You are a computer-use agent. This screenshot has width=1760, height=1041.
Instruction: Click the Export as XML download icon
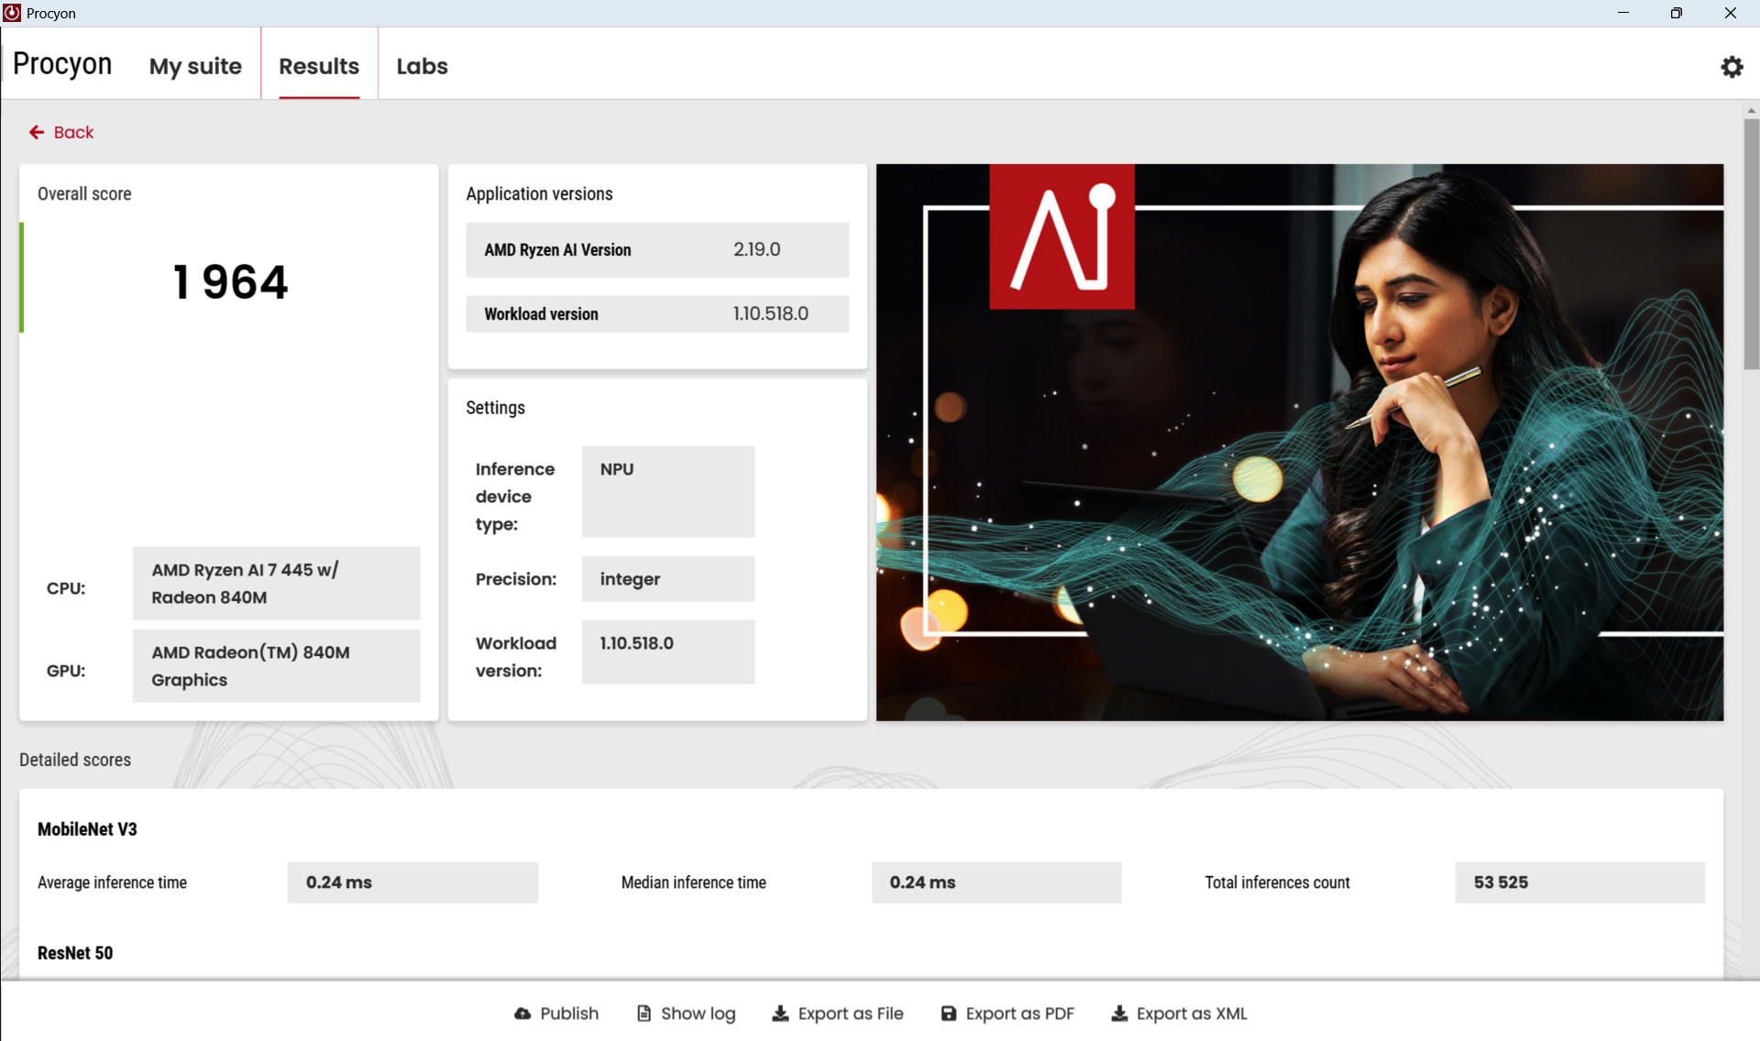pyautogui.click(x=1119, y=1014)
